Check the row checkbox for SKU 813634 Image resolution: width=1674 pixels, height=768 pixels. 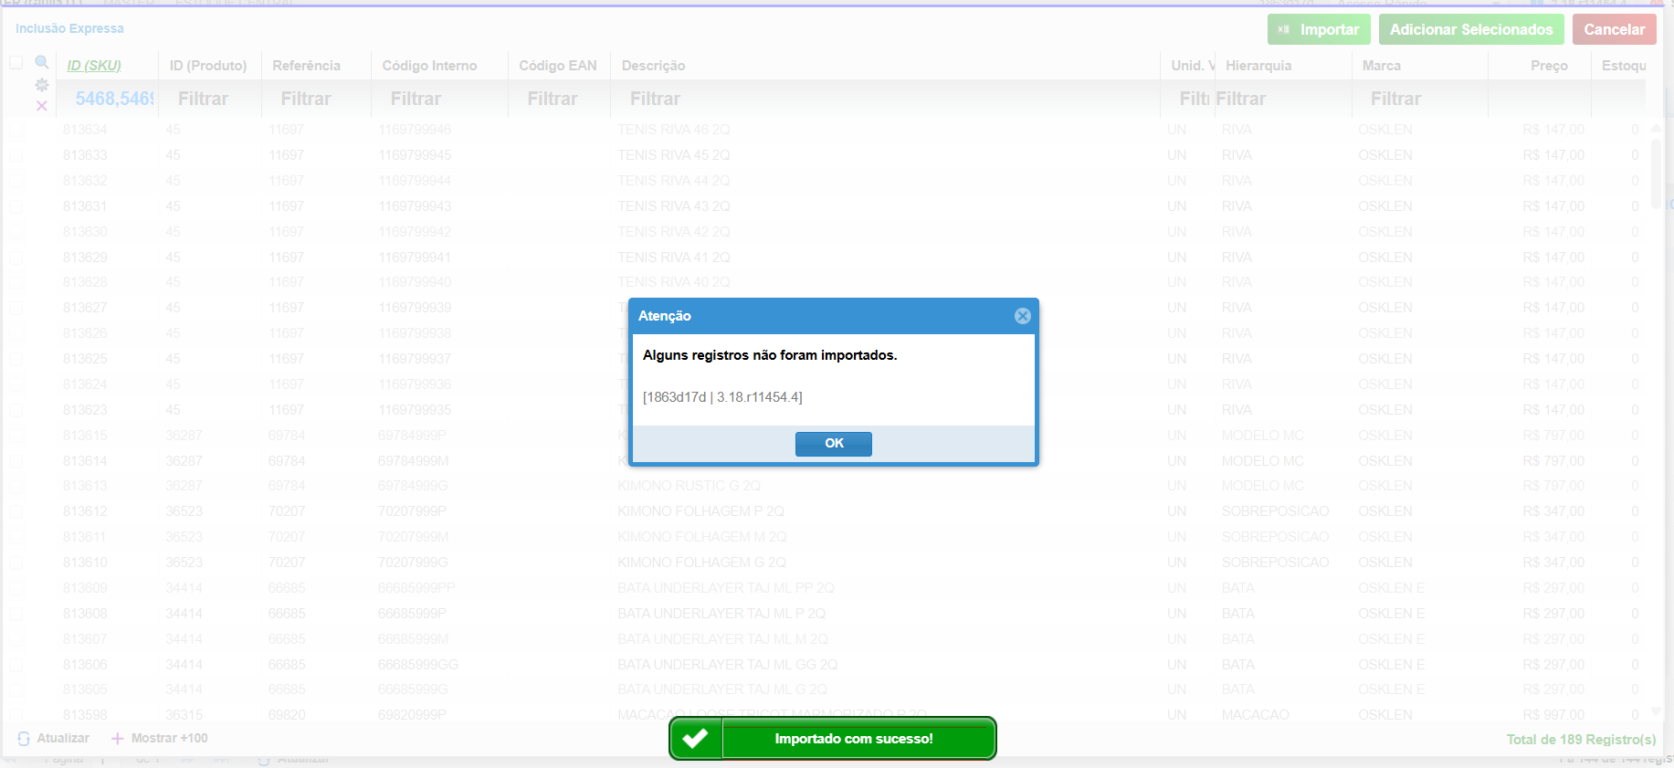pyautogui.click(x=16, y=131)
